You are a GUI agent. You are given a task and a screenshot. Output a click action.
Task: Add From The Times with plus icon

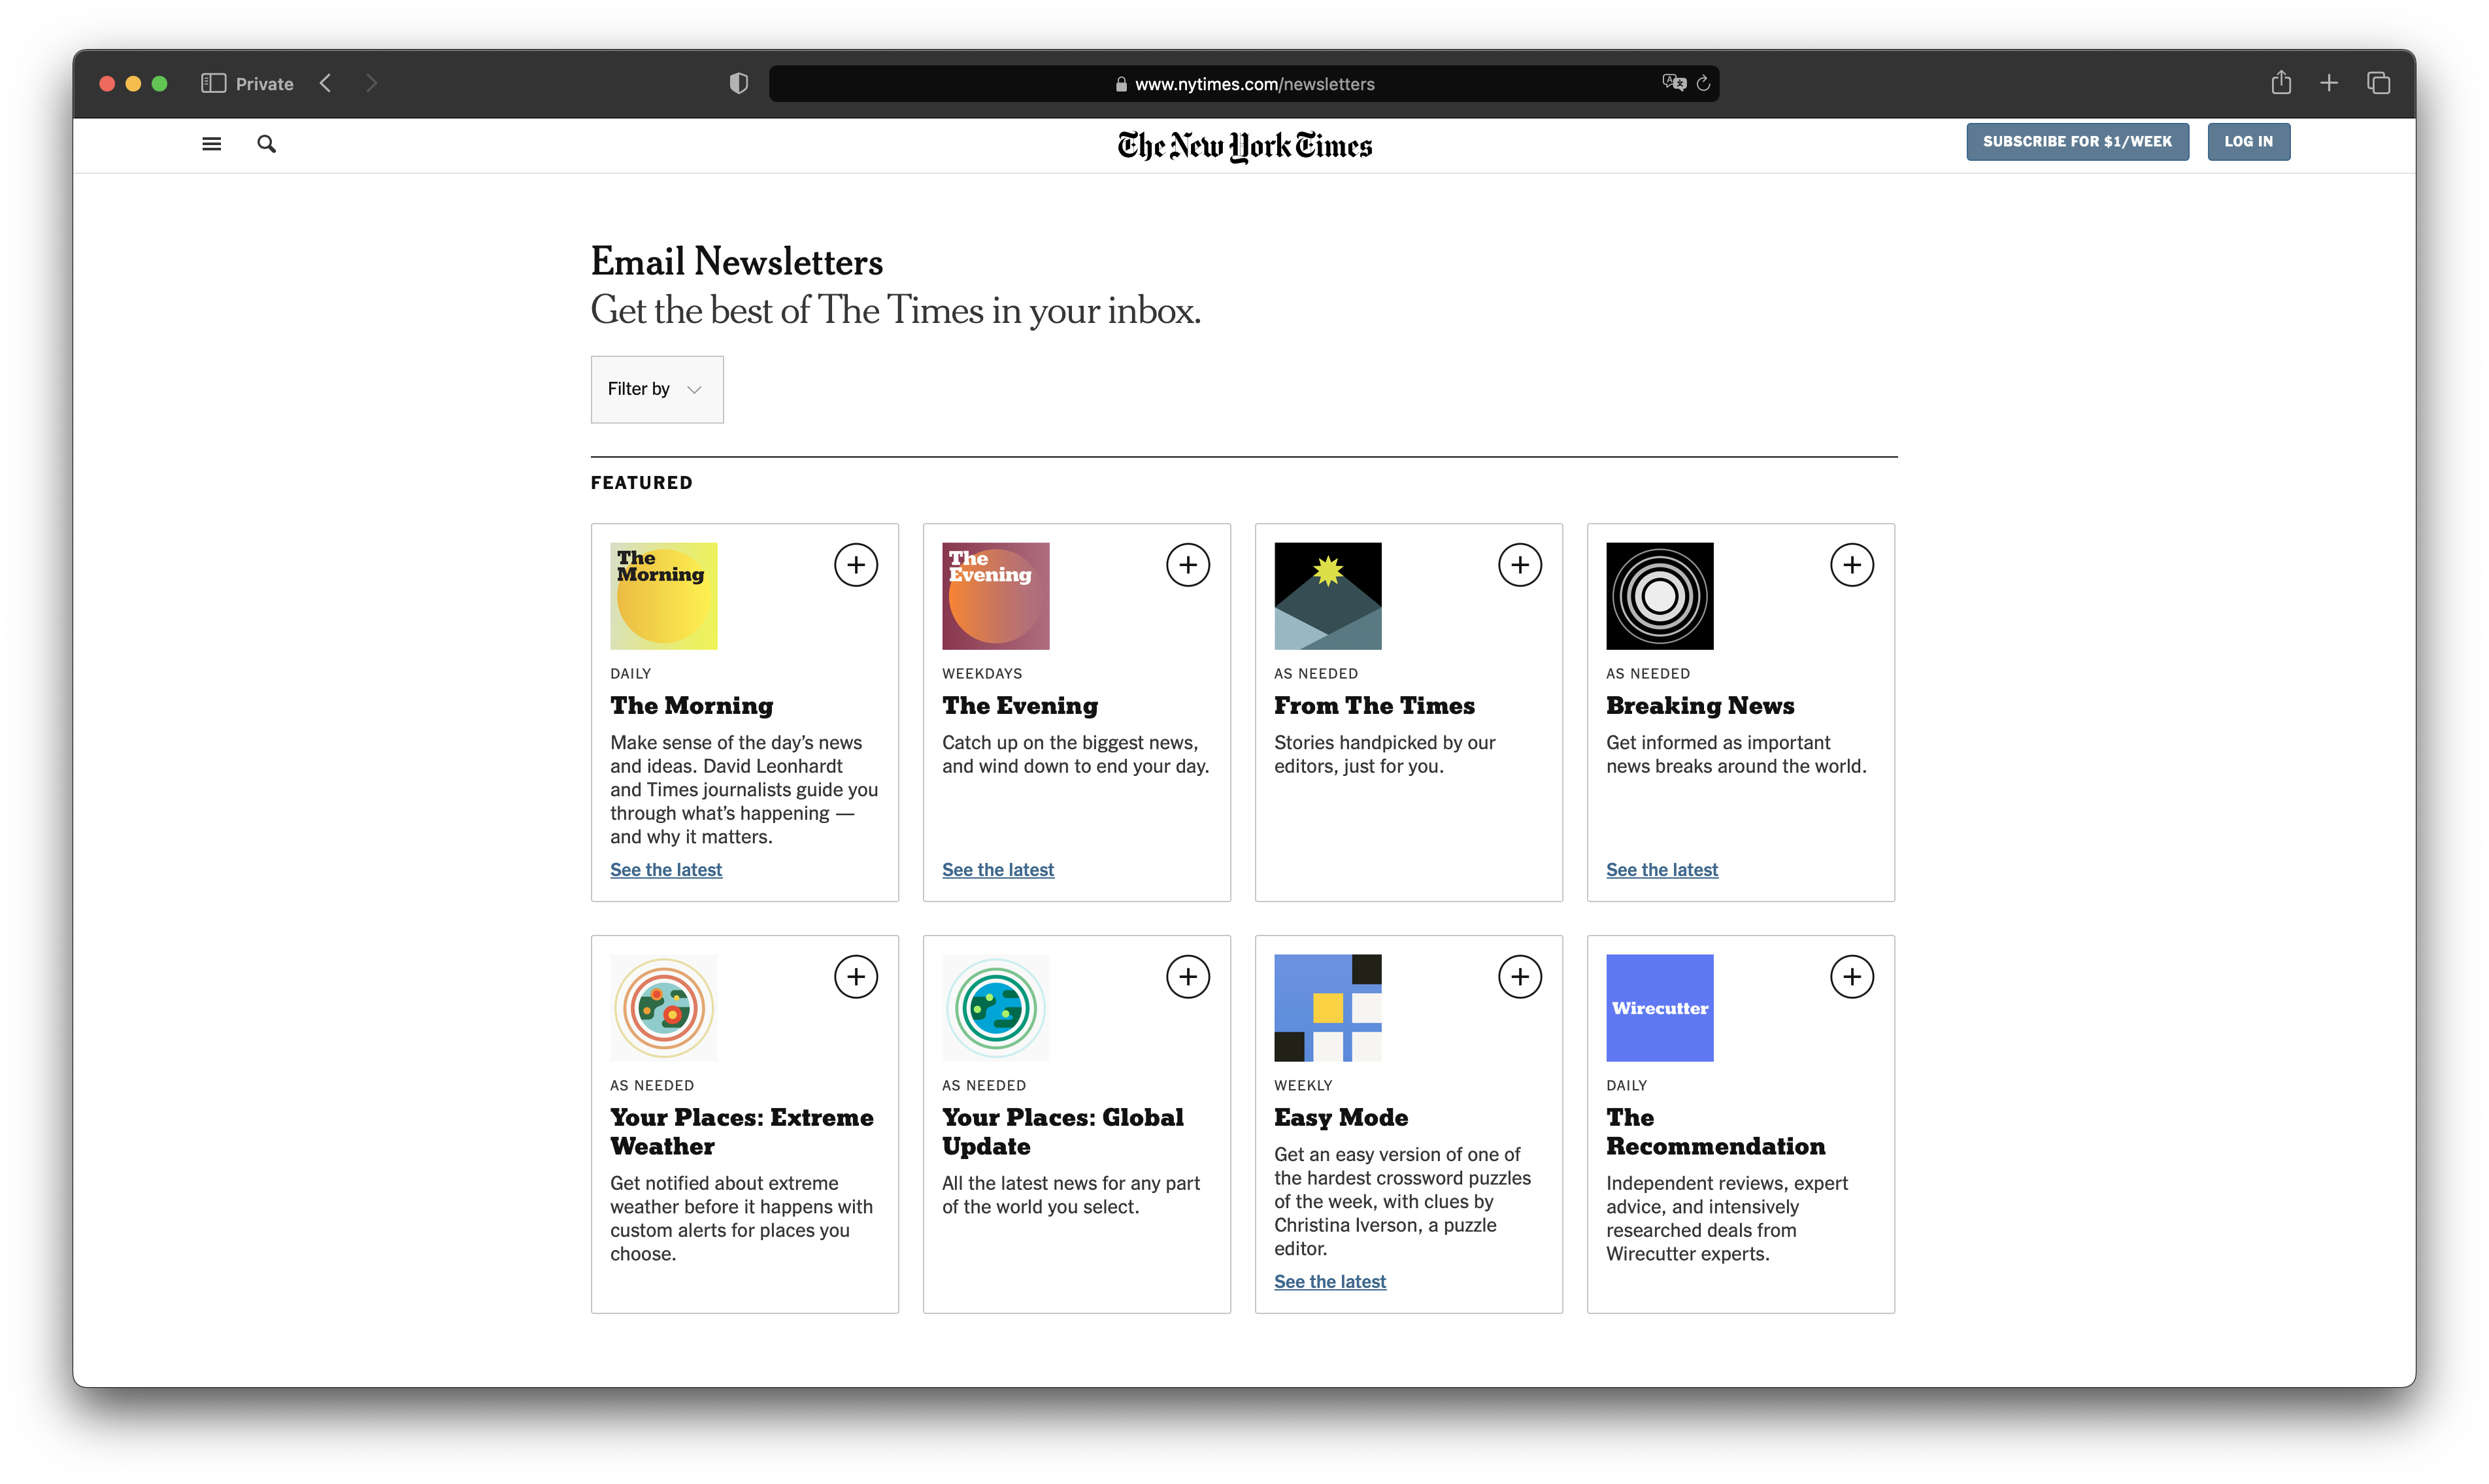1520,565
